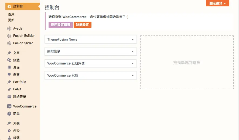Click the 歡迎來到 WooCommerce notice text
The height and width of the screenshot is (140, 239).
coord(88,17)
